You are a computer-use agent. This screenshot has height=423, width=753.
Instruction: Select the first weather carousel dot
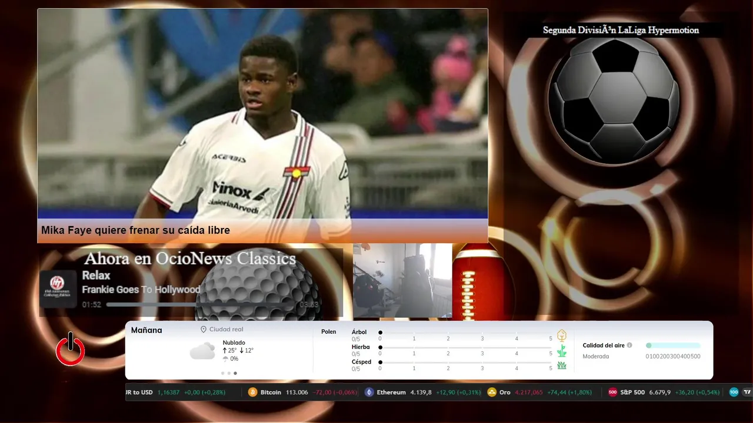tap(223, 373)
